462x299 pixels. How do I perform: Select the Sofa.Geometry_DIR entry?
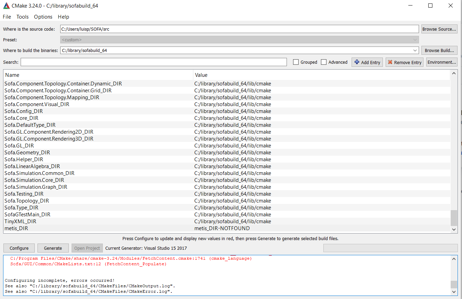pos(27,153)
